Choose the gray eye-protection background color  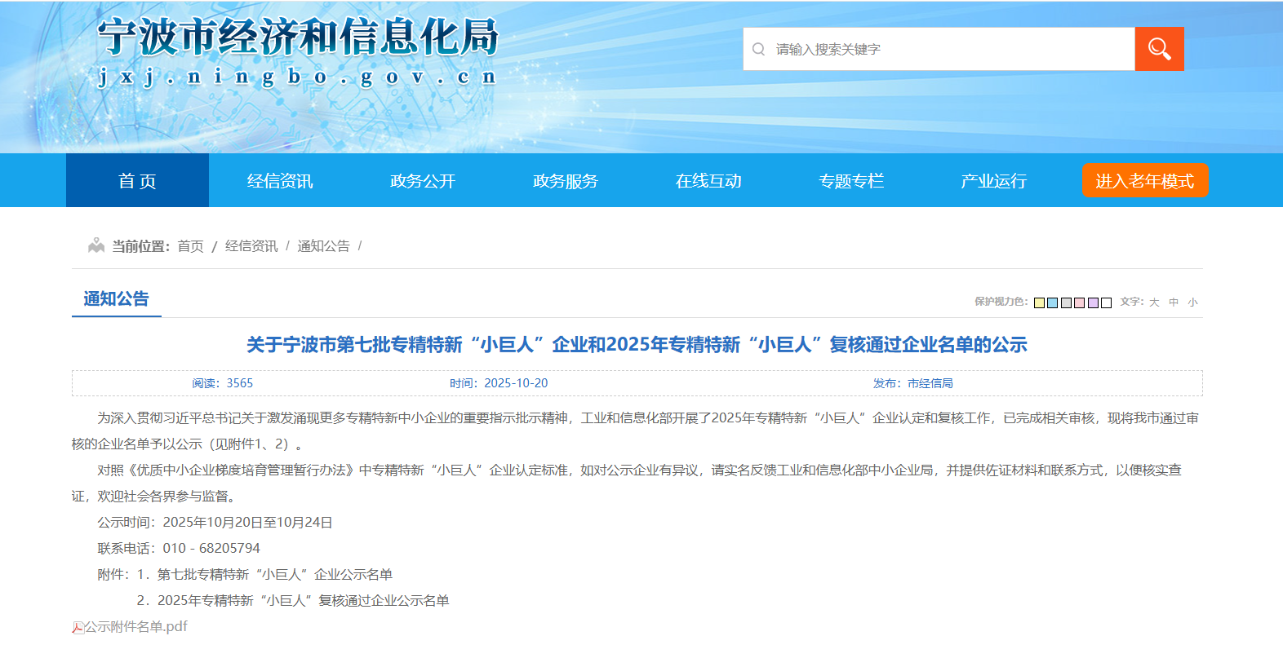tap(1066, 303)
